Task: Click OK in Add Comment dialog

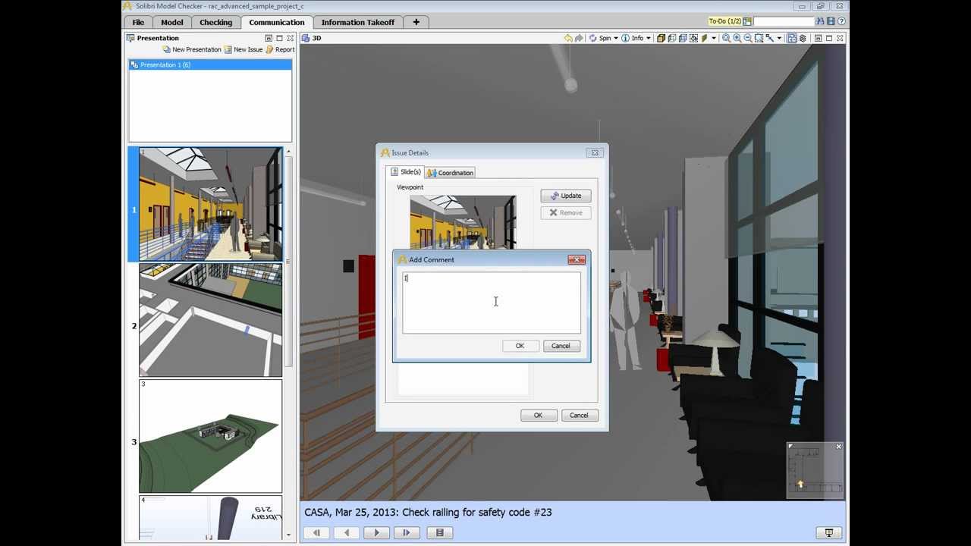Action: tap(520, 346)
